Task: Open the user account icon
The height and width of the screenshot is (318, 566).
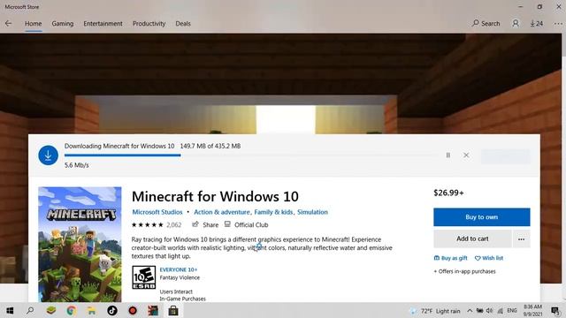Action: [x=516, y=24]
